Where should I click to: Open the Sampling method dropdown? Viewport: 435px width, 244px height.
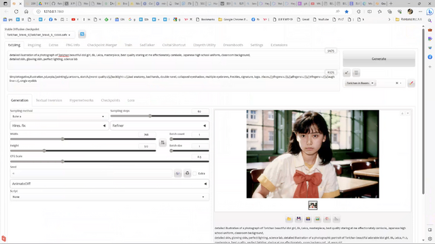pyautogui.click(x=58, y=117)
